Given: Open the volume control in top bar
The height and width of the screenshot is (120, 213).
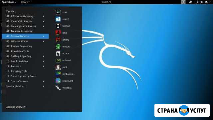Looking at the screenshot, I should click(x=202, y=2).
